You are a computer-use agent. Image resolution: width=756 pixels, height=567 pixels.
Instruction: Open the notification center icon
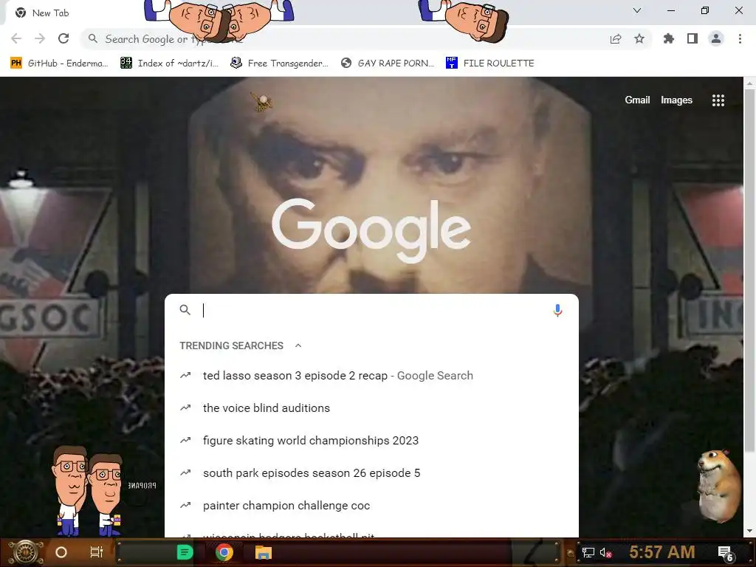pos(725,553)
